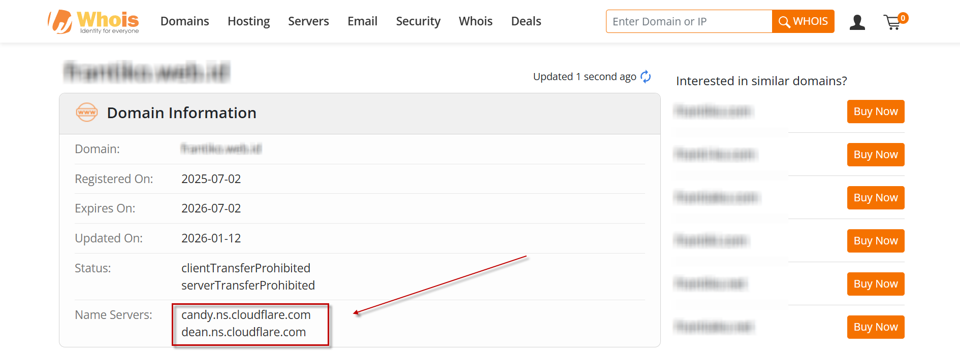Focus the Enter Domain or IP field
Image resolution: width=960 pixels, height=356 pixels.
(x=688, y=21)
